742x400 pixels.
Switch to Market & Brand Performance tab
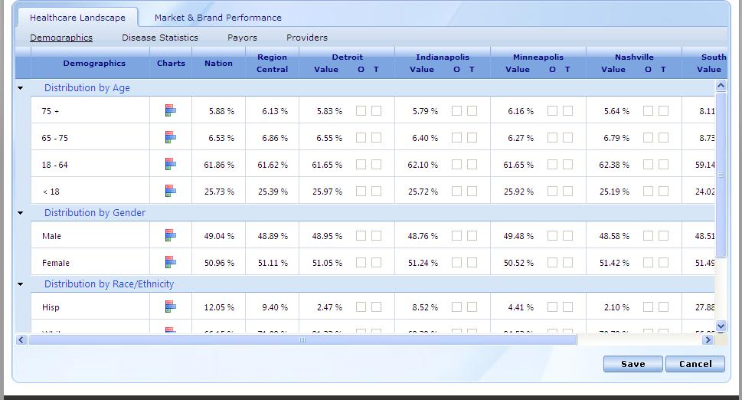(217, 18)
